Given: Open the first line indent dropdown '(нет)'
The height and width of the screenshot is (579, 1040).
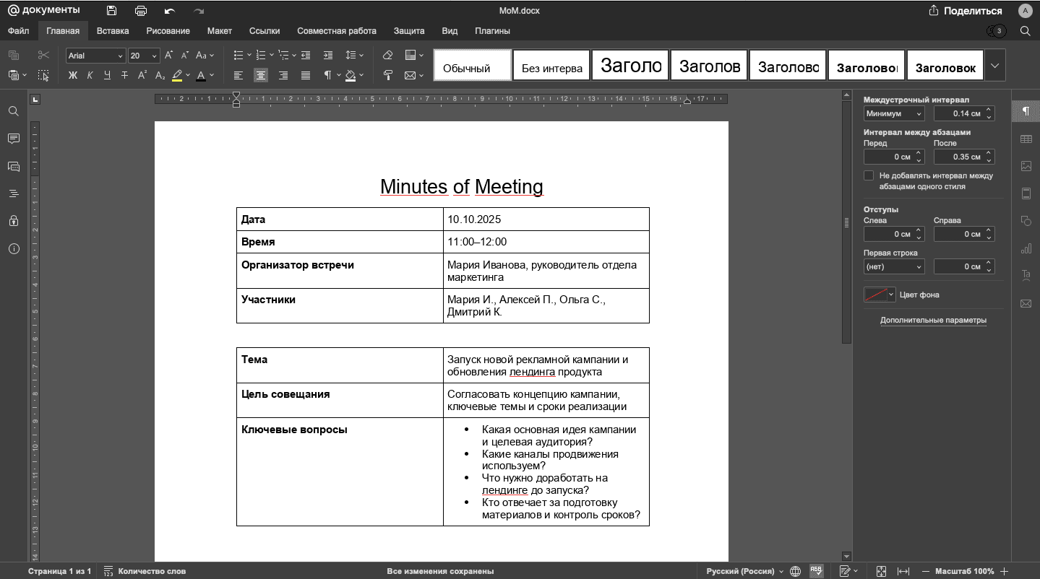Looking at the screenshot, I should click(x=893, y=266).
